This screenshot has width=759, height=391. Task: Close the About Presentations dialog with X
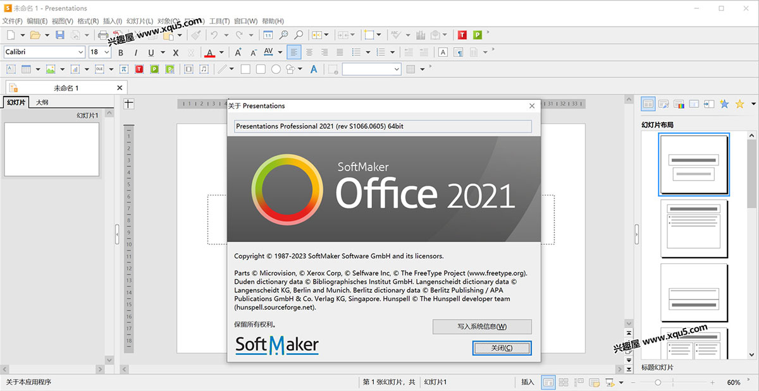pyautogui.click(x=532, y=106)
